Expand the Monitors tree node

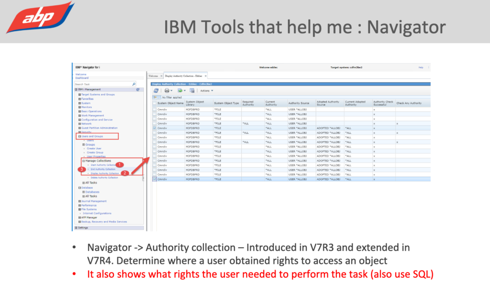[x=80, y=107]
